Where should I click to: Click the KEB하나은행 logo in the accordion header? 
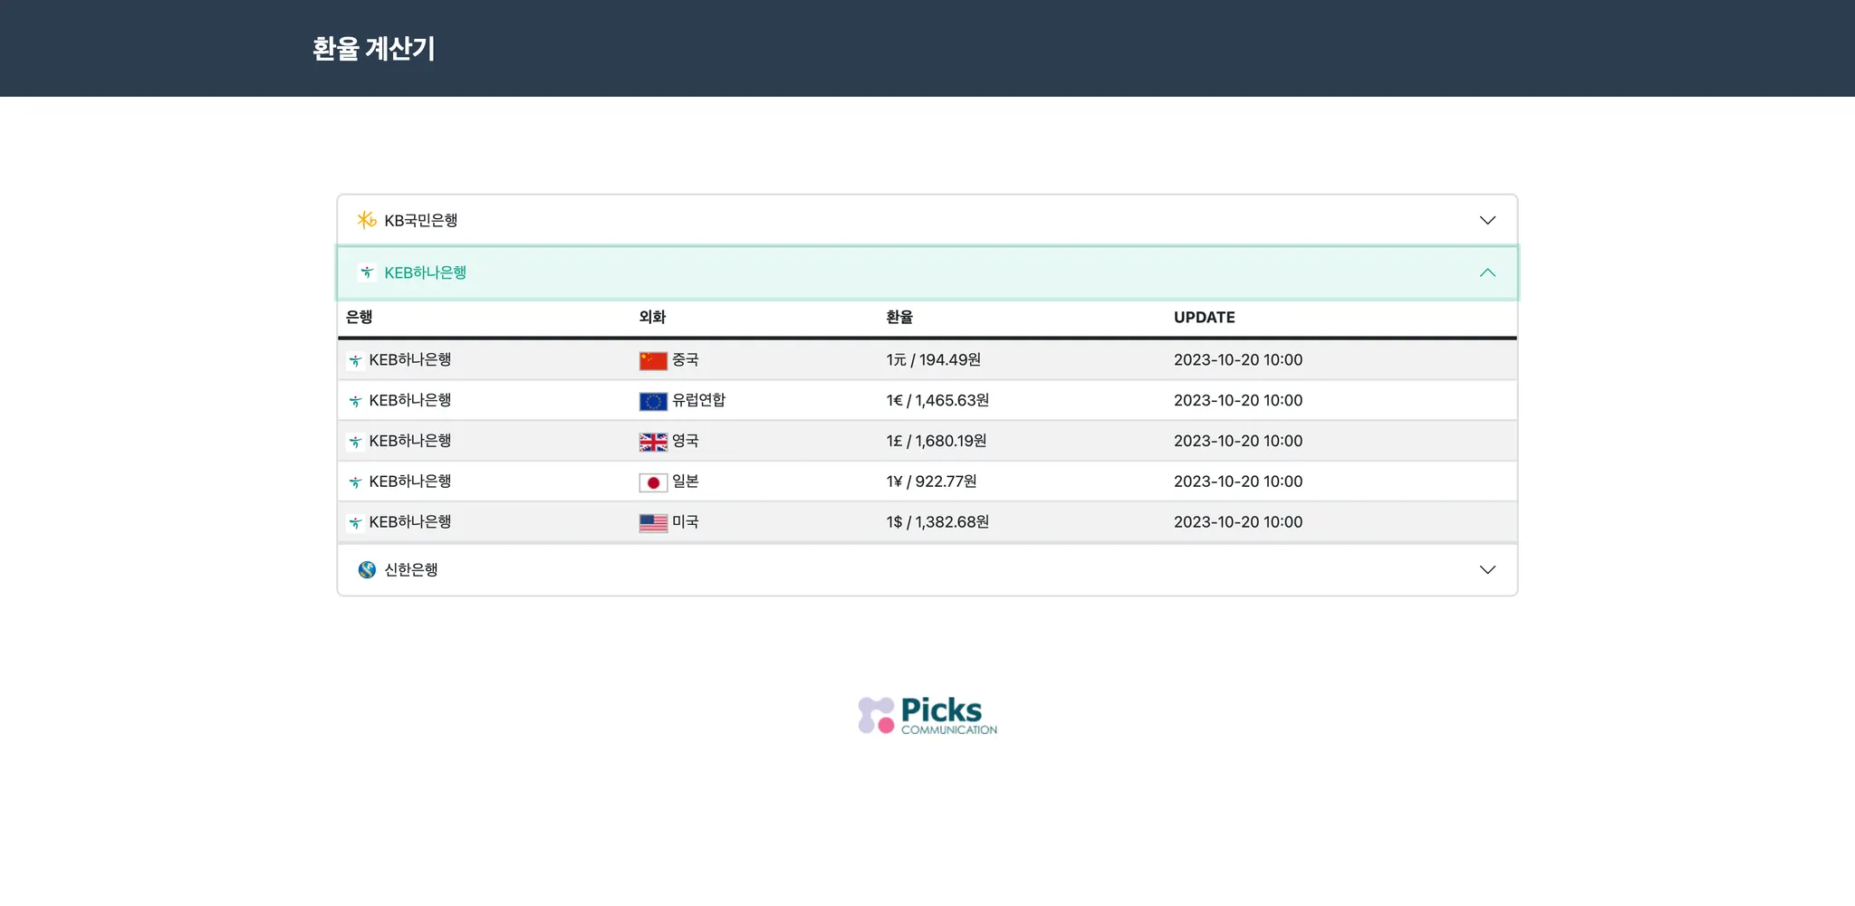367,272
